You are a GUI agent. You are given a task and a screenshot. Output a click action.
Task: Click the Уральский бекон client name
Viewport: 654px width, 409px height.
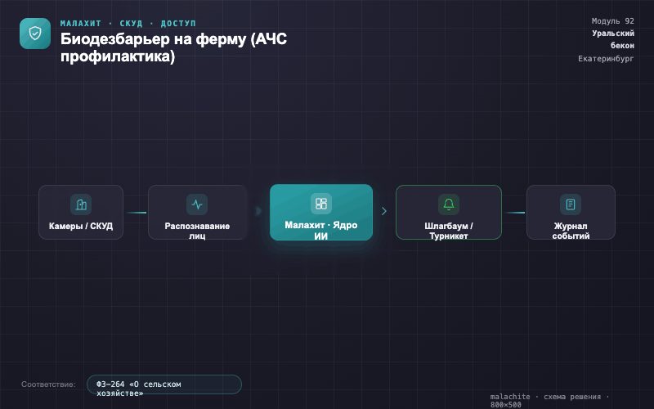tap(613, 39)
